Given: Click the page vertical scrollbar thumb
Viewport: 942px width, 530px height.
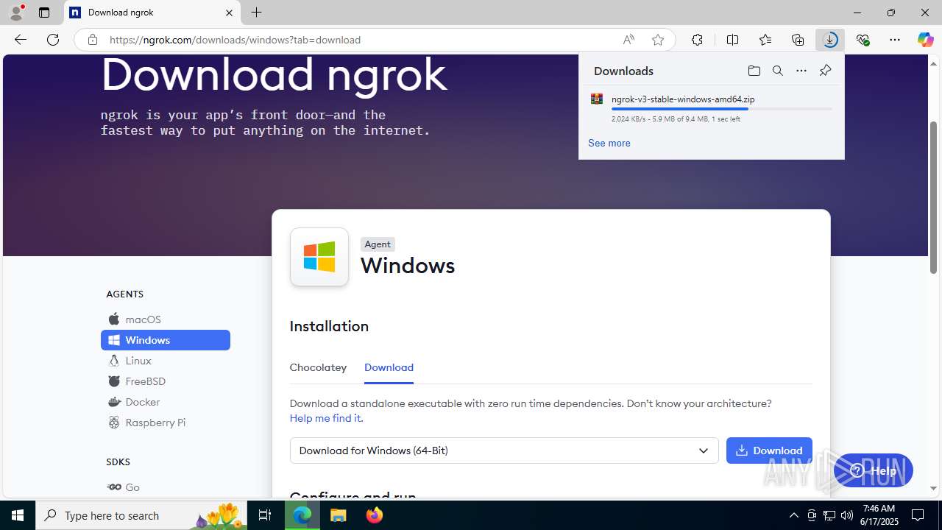Looking at the screenshot, I should pyautogui.click(x=934, y=197).
